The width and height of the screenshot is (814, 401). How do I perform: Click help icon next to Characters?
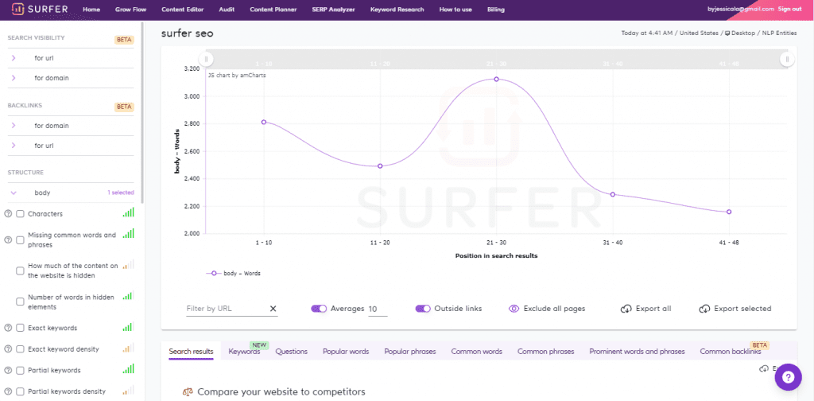8,214
